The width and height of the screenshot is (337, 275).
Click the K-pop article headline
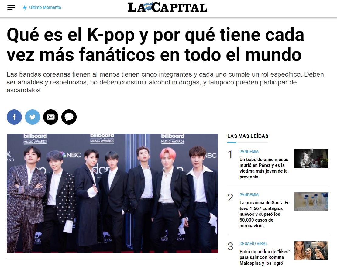[x=155, y=45]
